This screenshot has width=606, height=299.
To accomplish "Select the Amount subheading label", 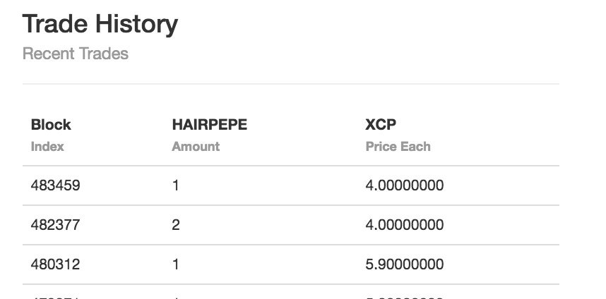I will 196,147.
